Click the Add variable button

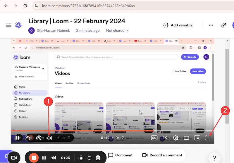click(178, 25)
